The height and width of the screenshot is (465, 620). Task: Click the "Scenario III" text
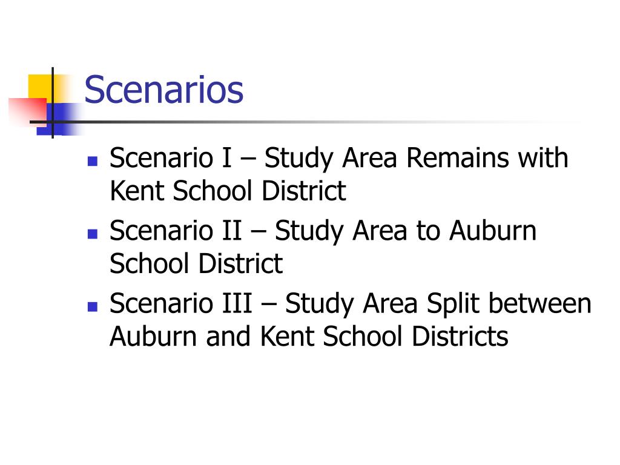coord(180,303)
